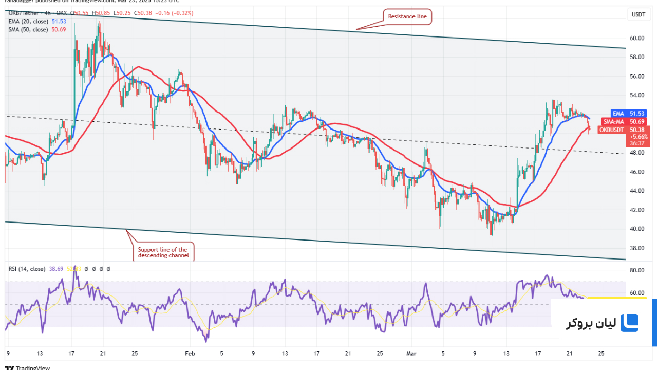Click the USDT currency label
The width and height of the screenshot is (658, 370).
(637, 14)
